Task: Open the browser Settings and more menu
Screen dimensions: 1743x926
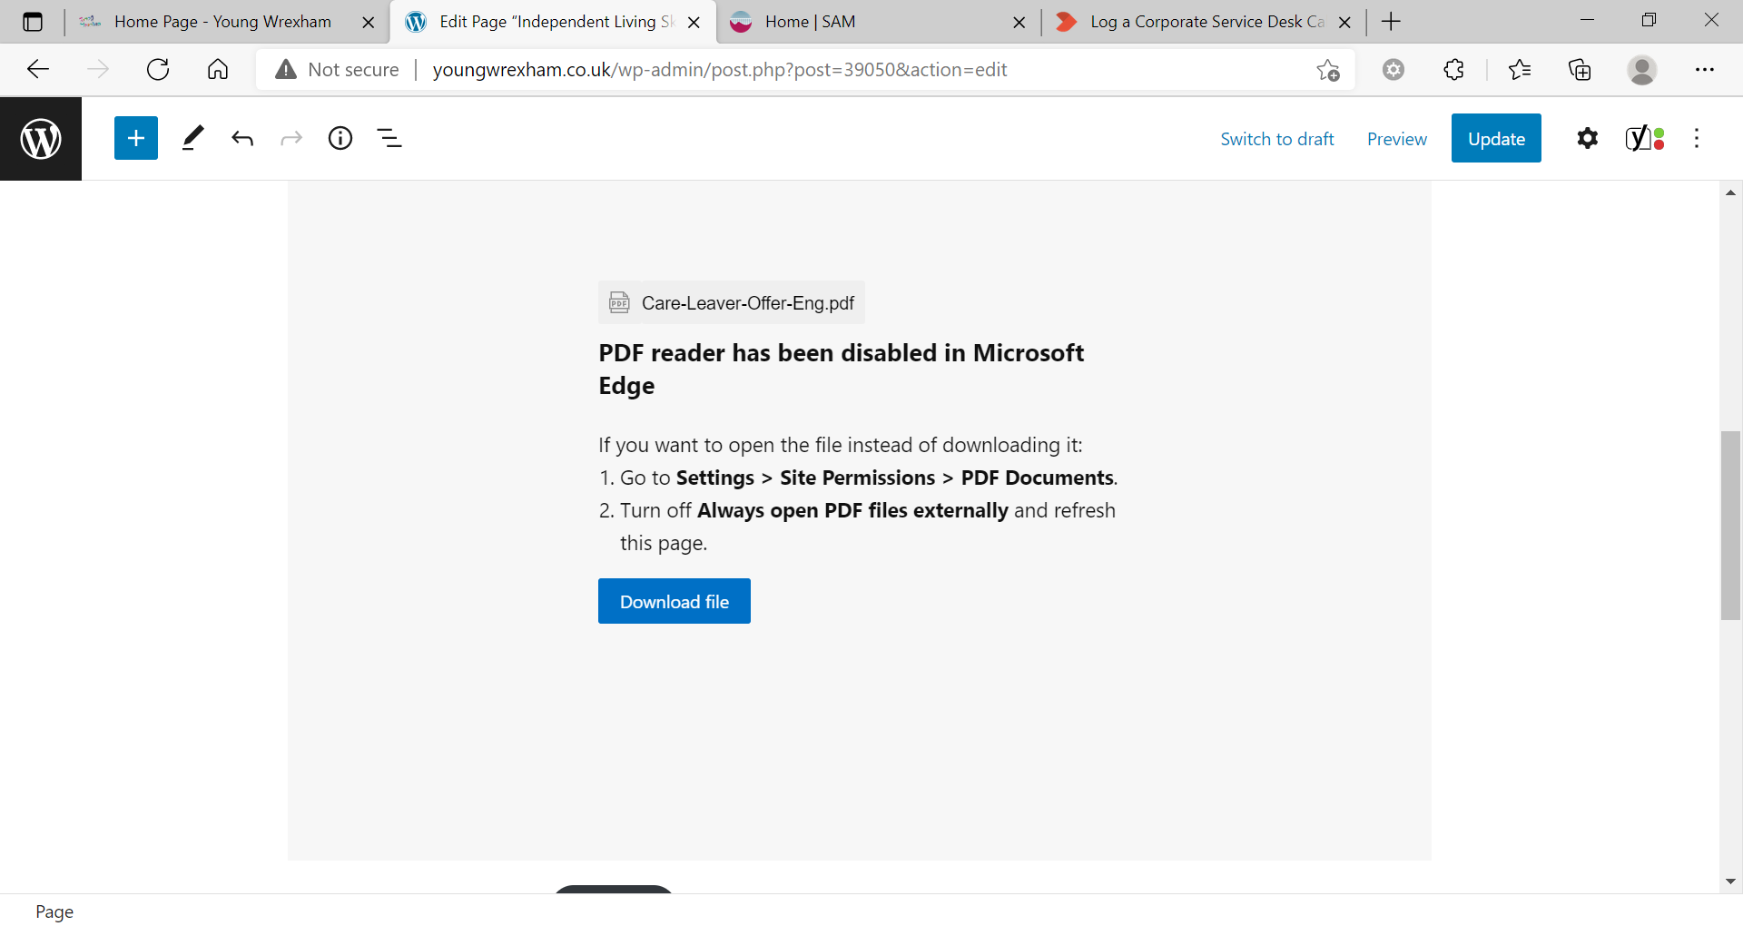Action: pos(1704,70)
